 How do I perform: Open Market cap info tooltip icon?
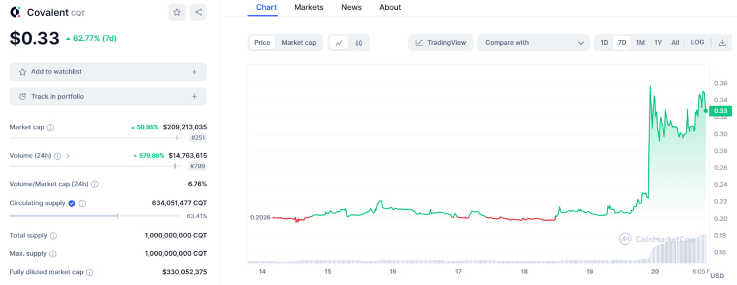50,128
